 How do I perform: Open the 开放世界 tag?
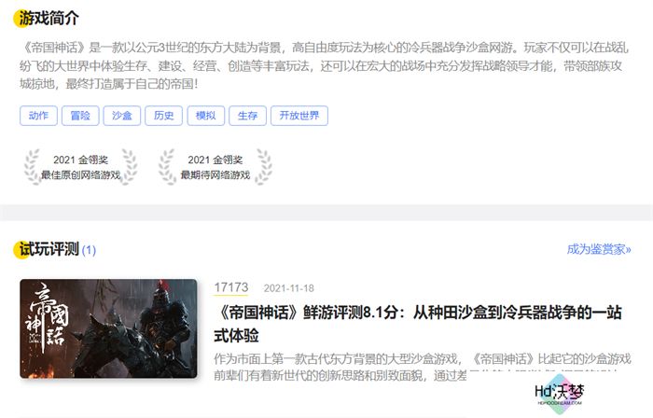[299, 116]
